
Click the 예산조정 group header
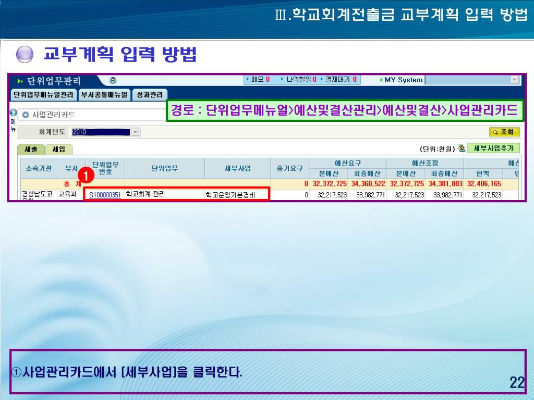point(425,163)
